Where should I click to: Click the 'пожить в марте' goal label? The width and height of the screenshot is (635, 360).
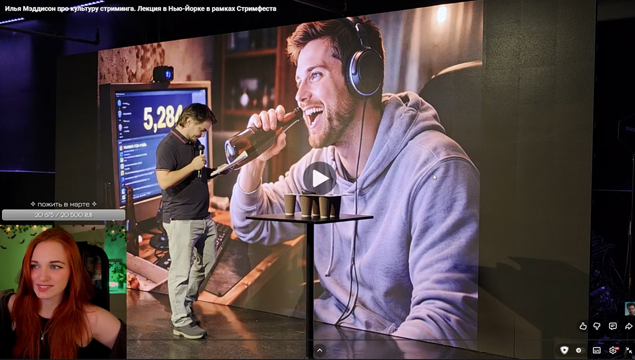(x=63, y=204)
